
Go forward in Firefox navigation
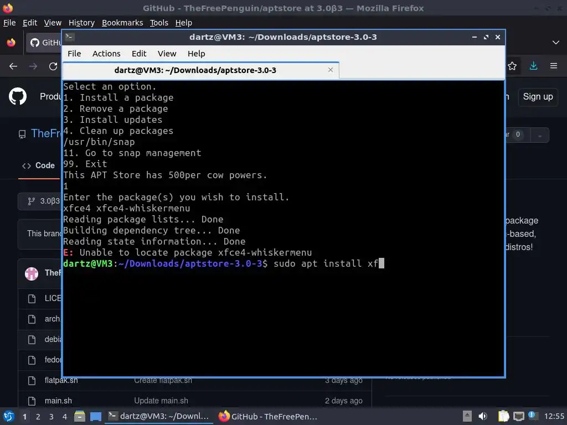click(x=33, y=66)
